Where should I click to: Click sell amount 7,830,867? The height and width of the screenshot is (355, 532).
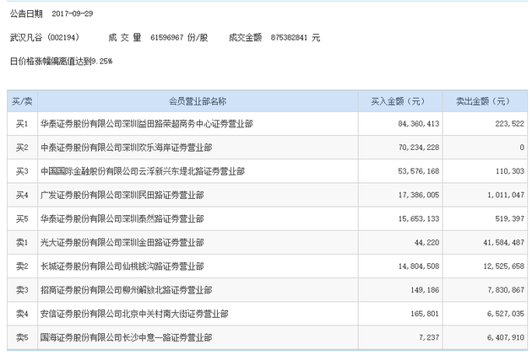click(x=506, y=290)
